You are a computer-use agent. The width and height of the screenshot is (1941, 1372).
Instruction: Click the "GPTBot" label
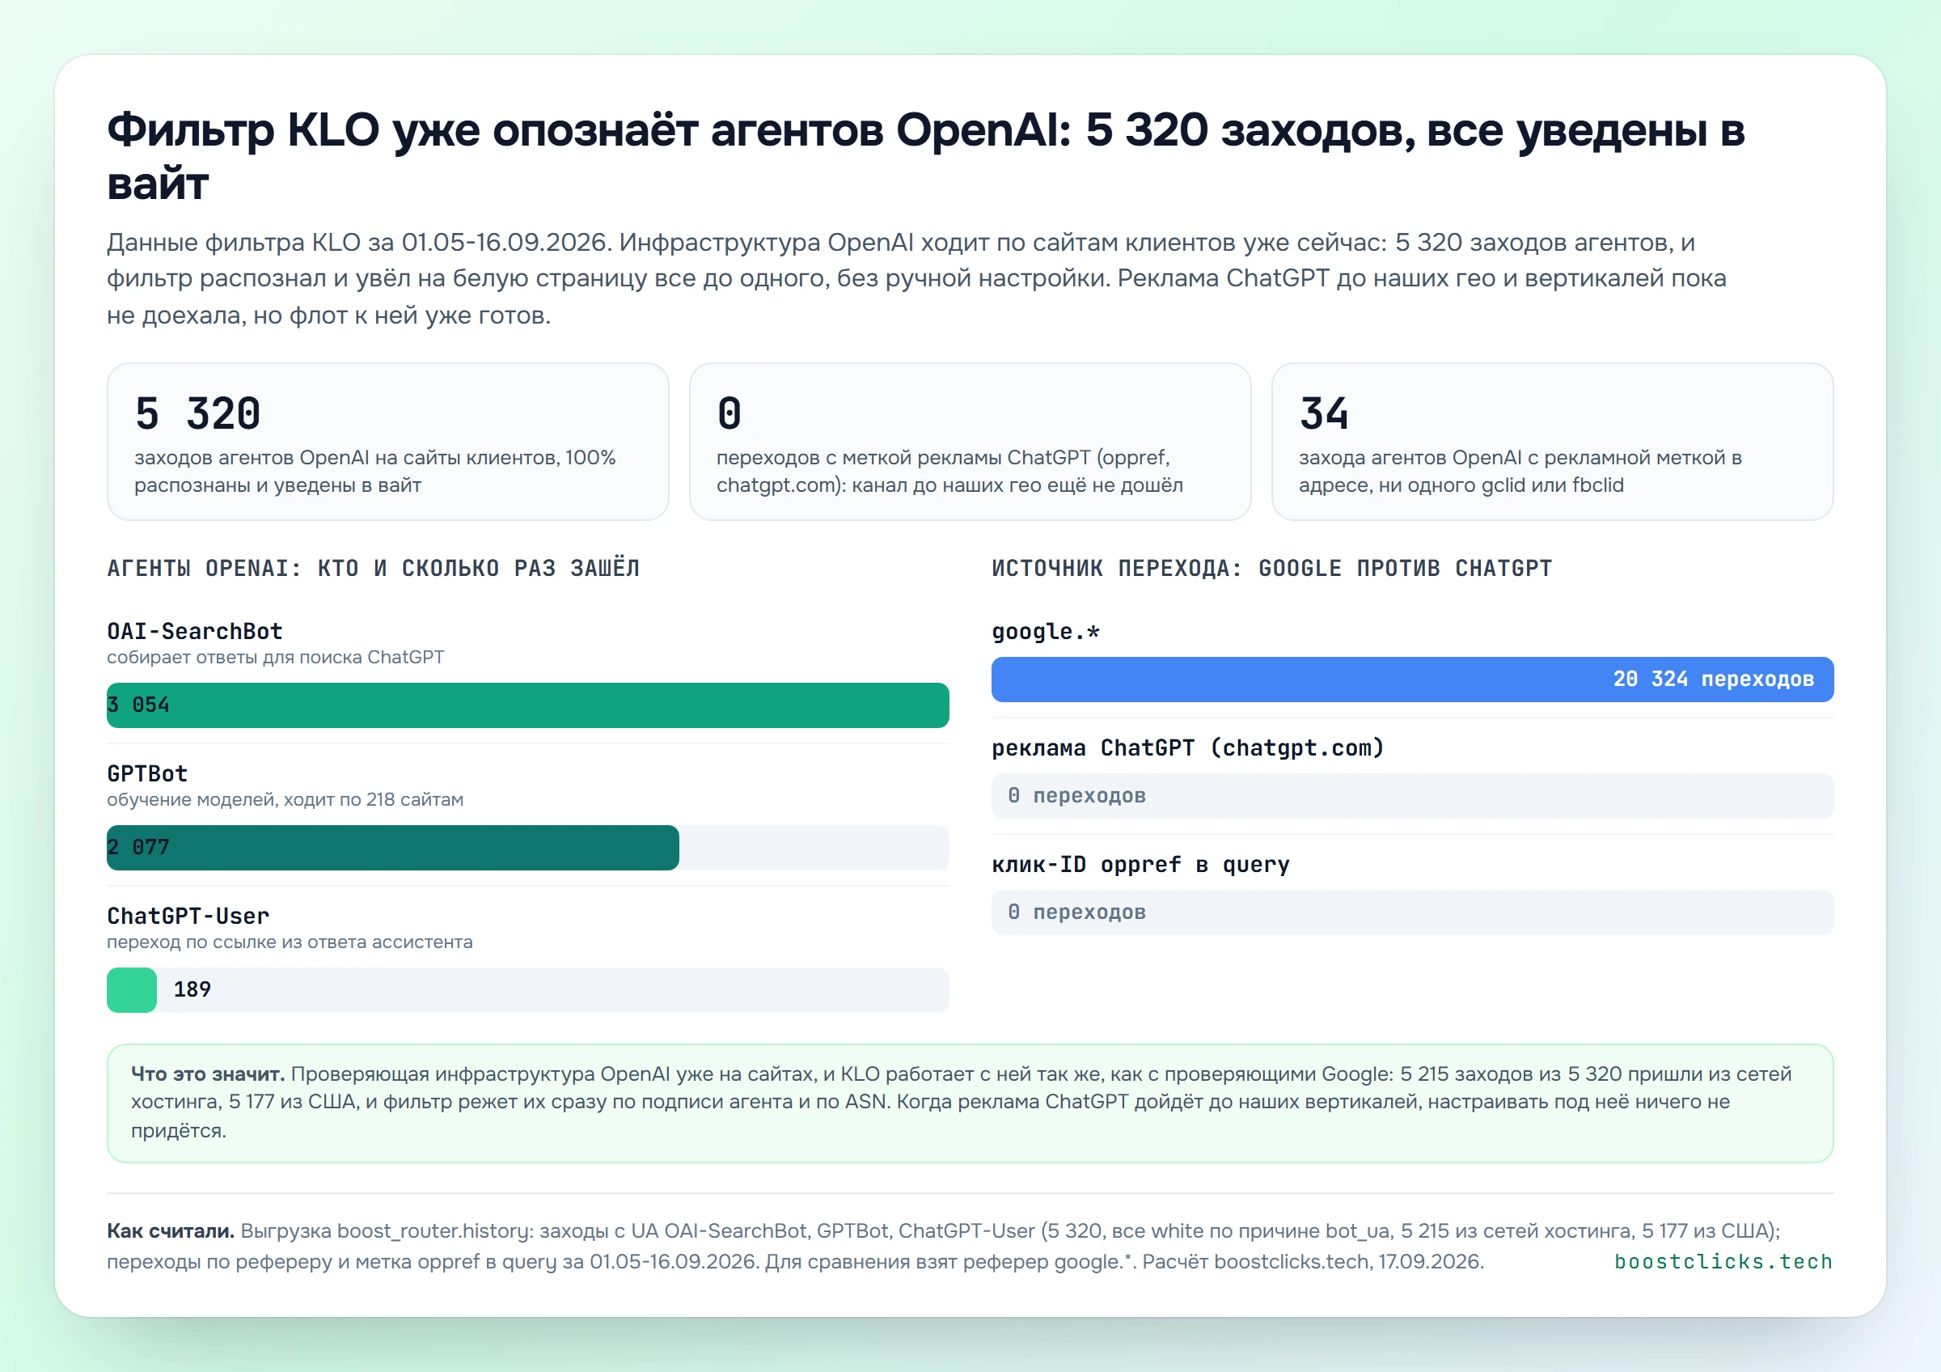147,773
